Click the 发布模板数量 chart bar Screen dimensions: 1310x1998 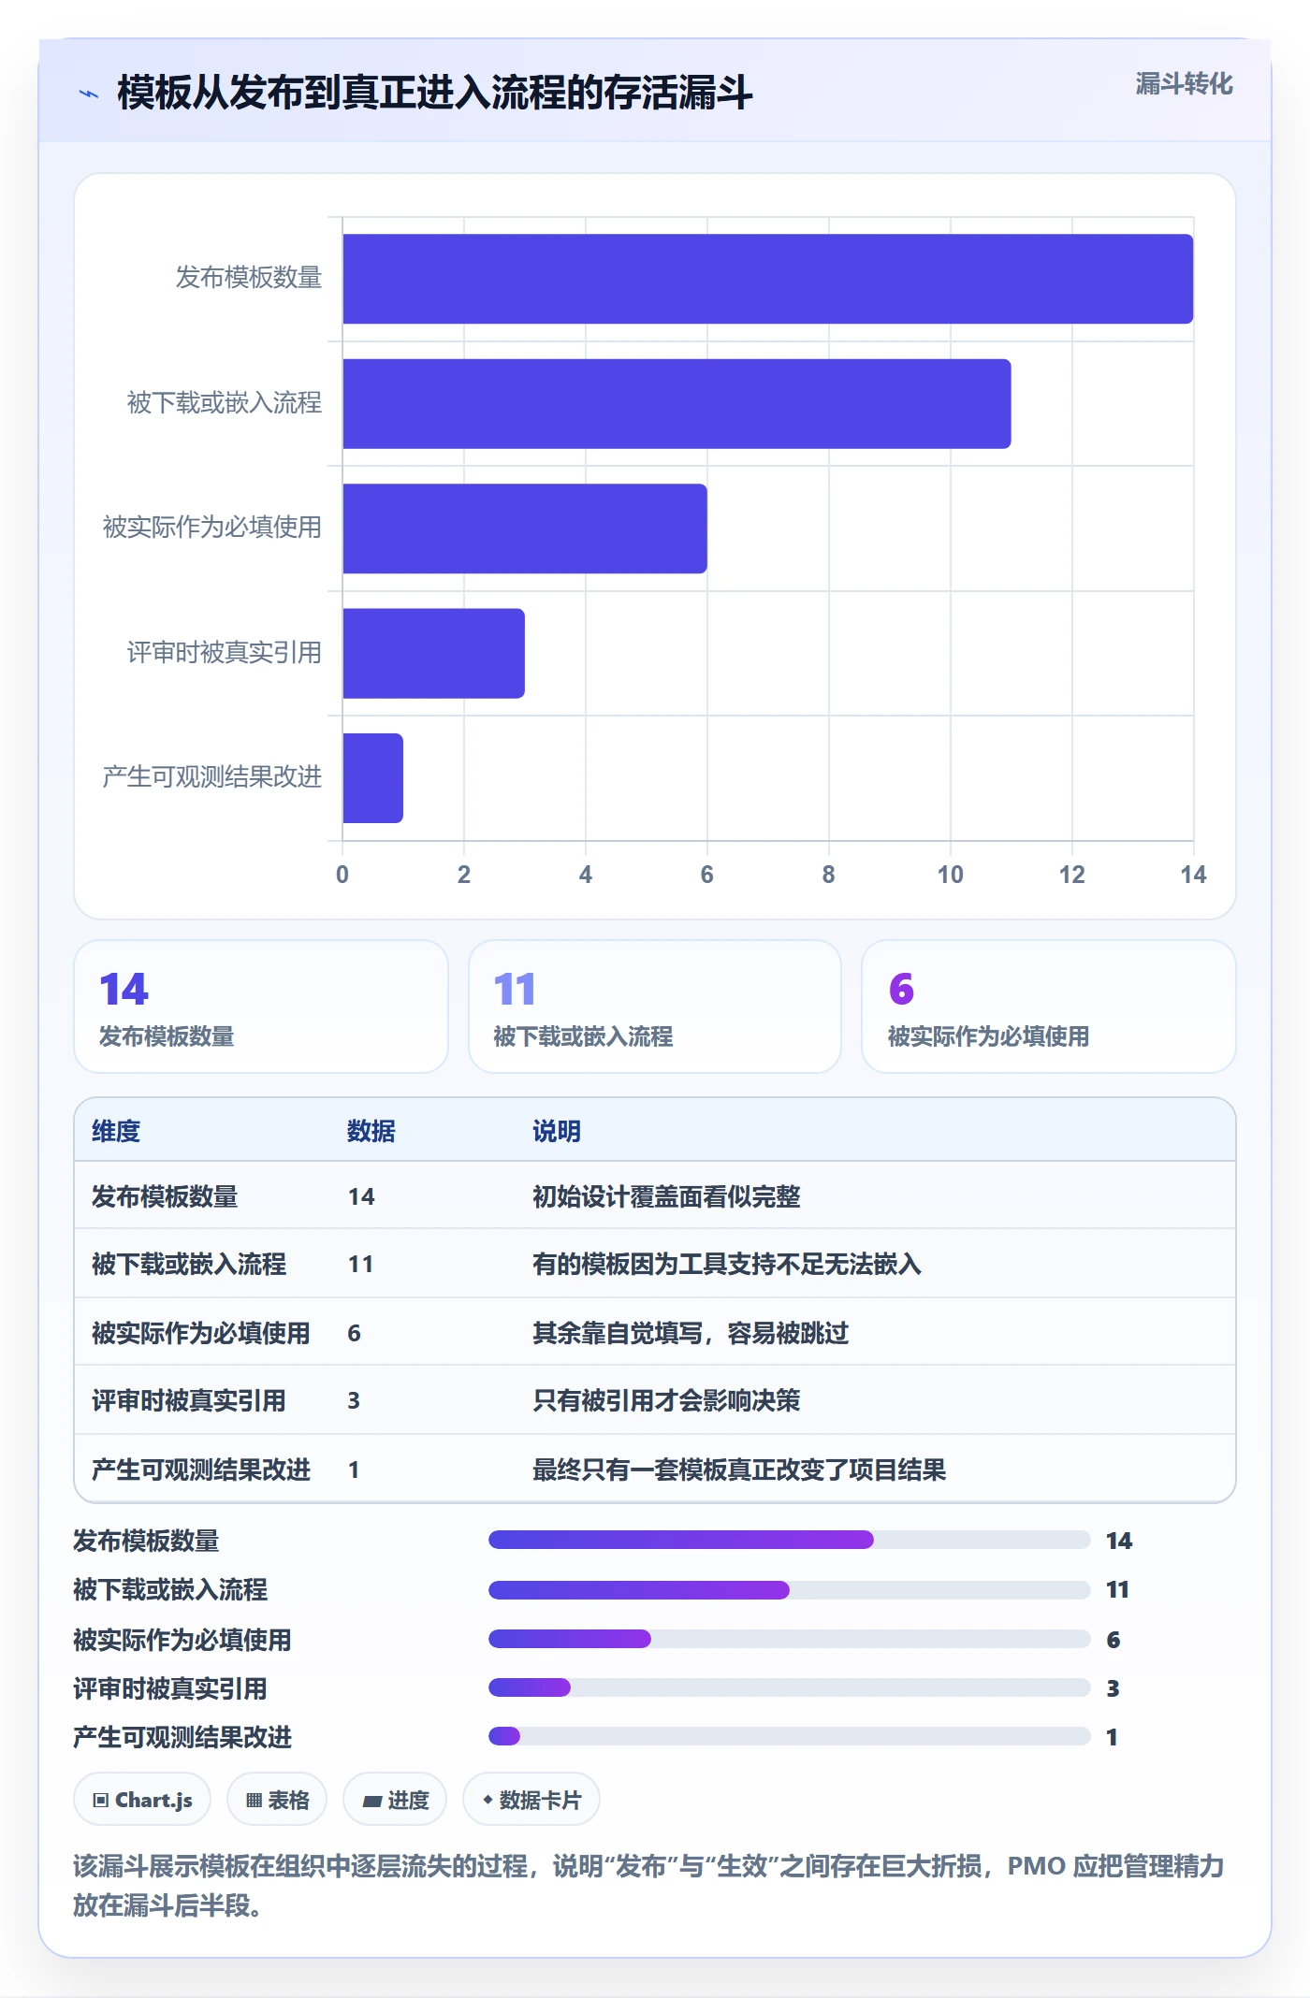tap(767, 279)
